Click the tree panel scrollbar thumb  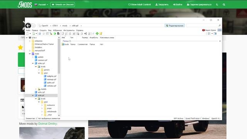tap(59, 56)
